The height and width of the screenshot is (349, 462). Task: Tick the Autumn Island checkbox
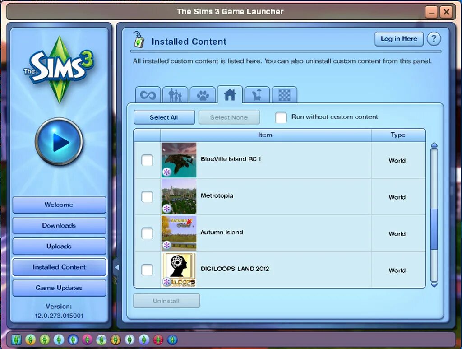(x=148, y=233)
